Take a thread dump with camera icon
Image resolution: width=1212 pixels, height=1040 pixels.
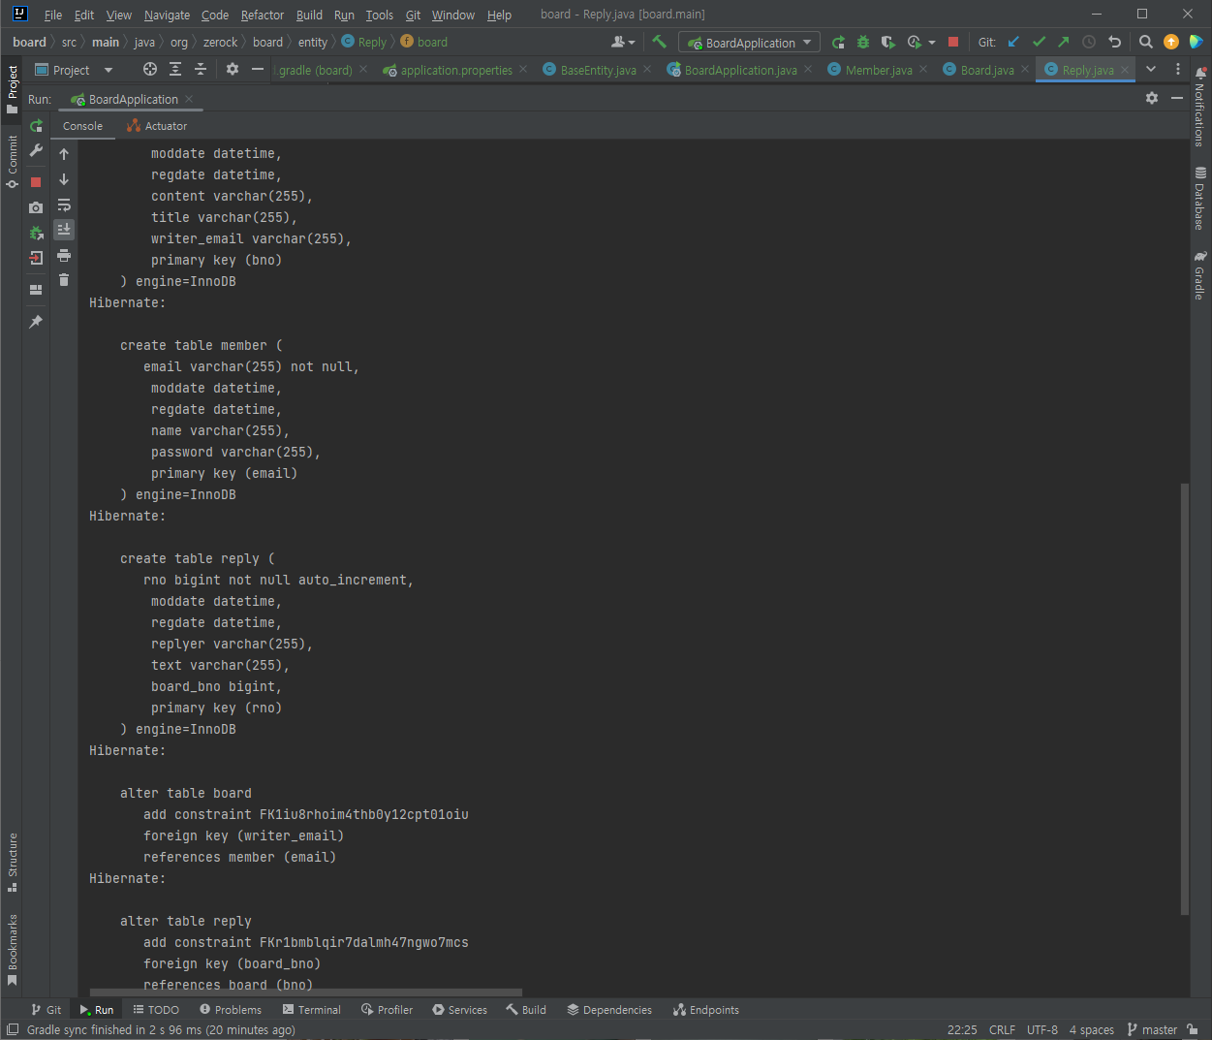36,207
